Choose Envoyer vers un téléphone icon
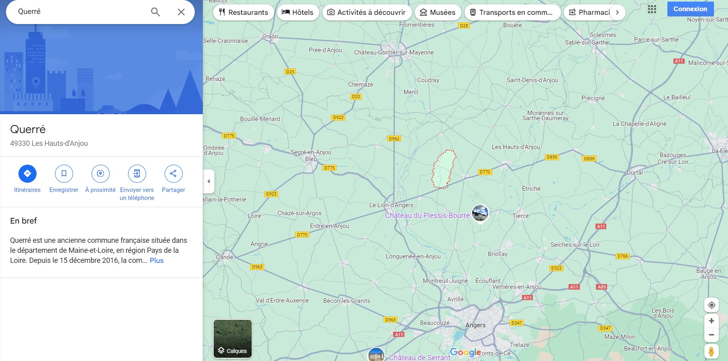Viewport: 728px width, 361px height. (137, 173)
